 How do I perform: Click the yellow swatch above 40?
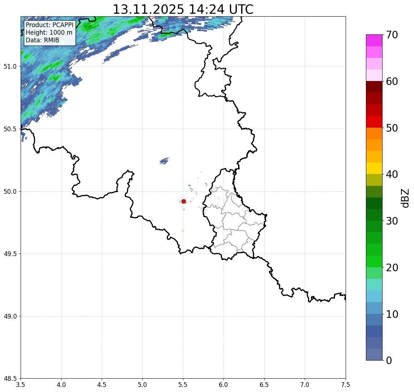tap(374, 168)
